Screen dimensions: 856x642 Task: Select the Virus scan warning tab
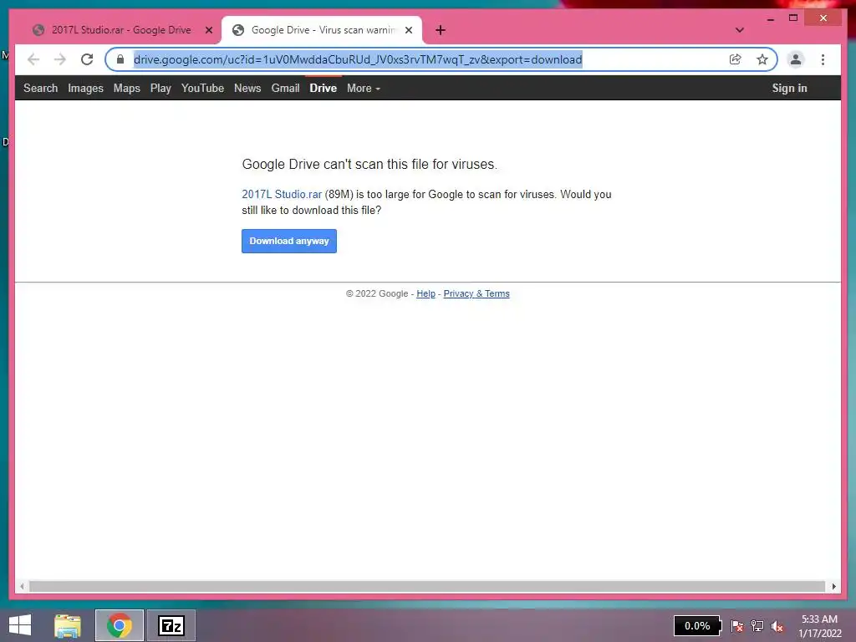[x=322, y=30]
